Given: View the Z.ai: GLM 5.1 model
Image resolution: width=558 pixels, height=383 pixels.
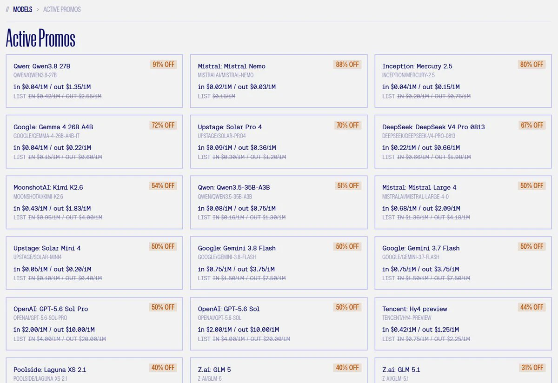Looking at the screenshot, I should pyautogui.click(x=463, y=370).
